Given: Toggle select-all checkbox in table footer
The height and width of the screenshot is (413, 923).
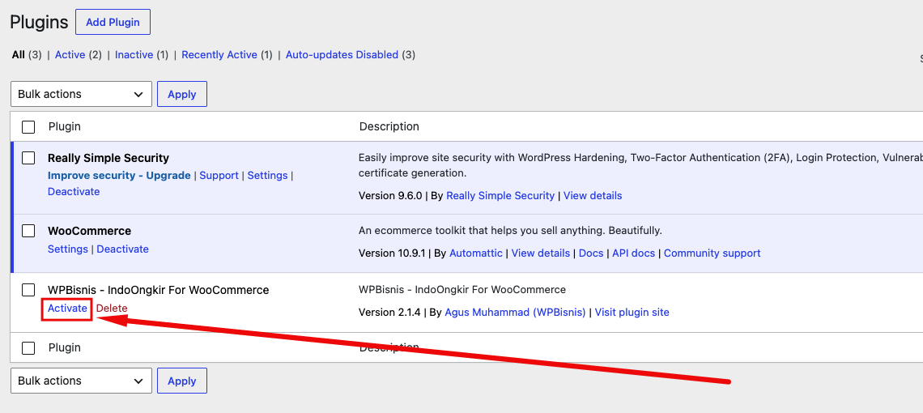Looking at the screenshot, I should pyautogui.click(x=28, y=347).
